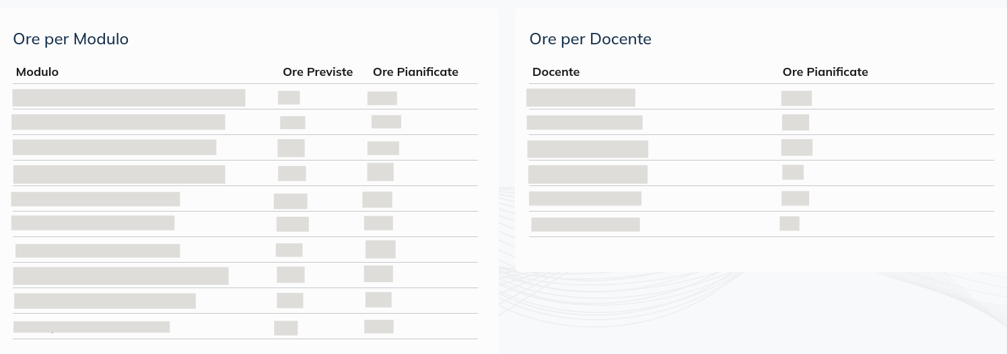Select fifth module name in Ore per Modulo
The image size is (1007, 354).
96,199
